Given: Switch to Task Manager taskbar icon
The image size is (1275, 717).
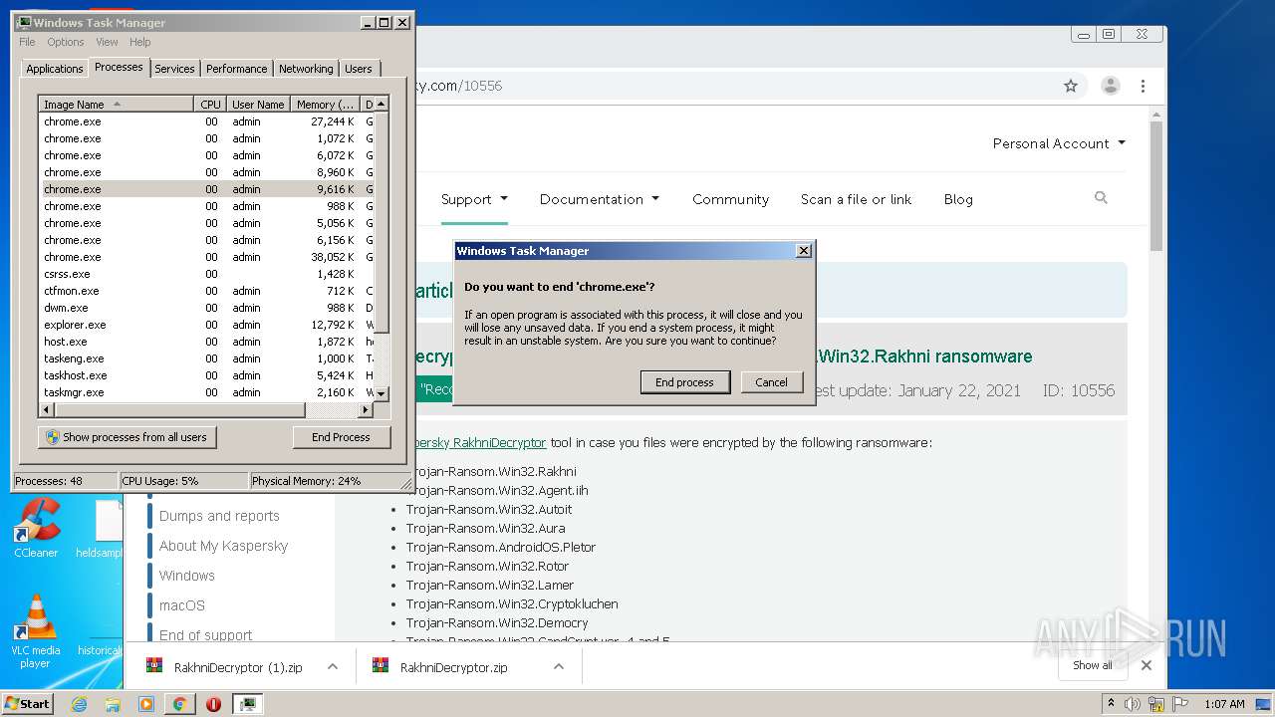Looking at the screenshot, I should click(247, 704).
